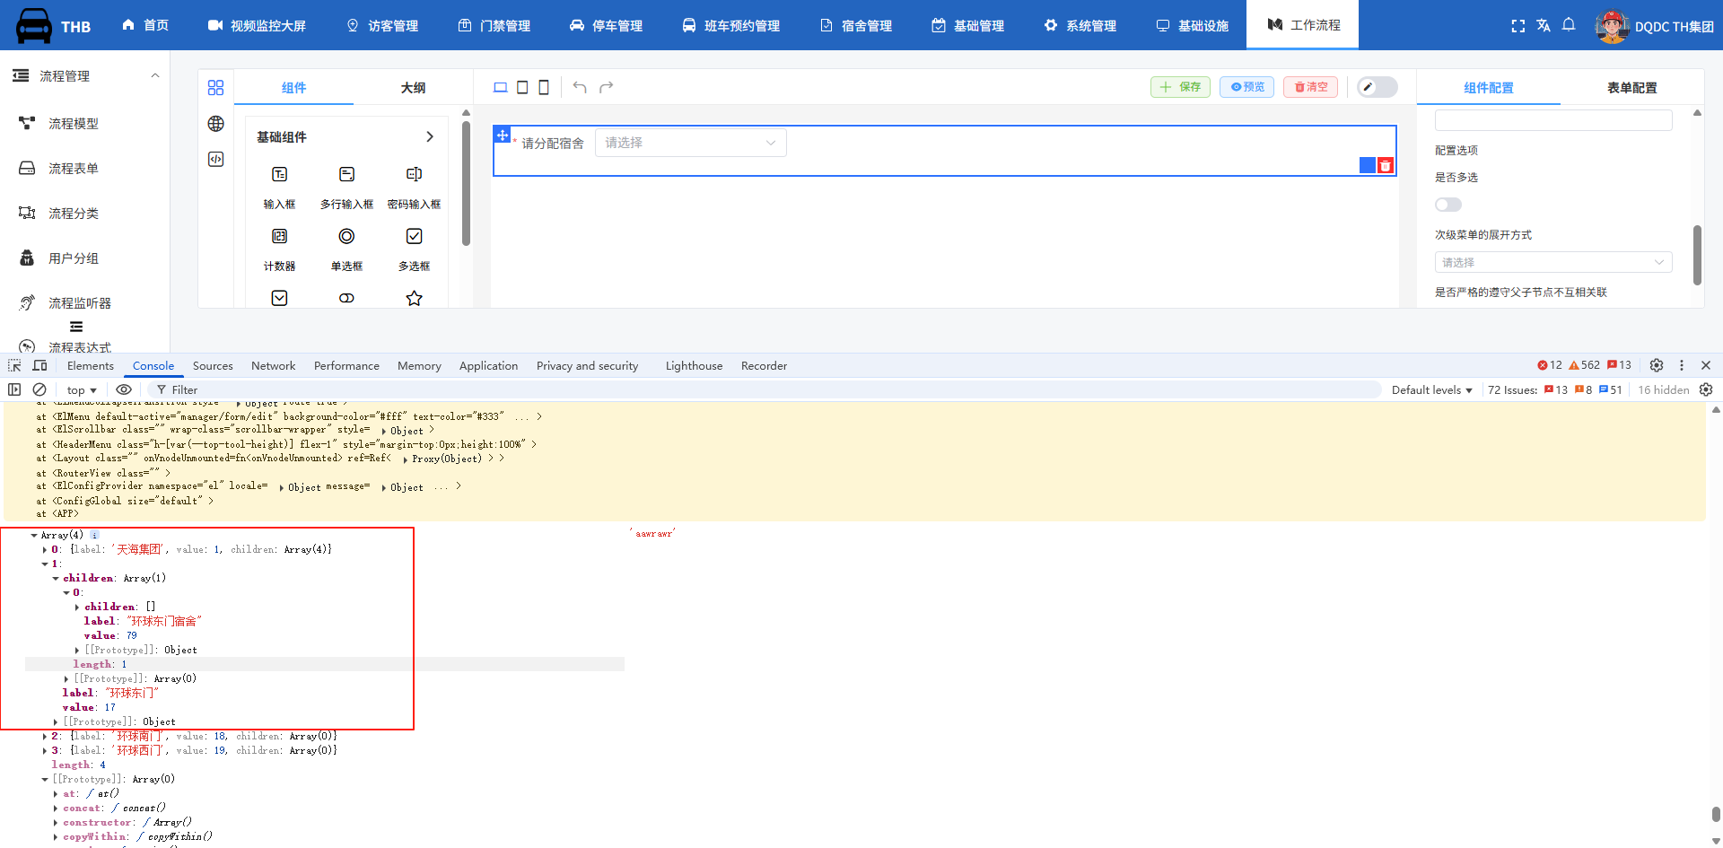The image size is (1723, 848).
Task: Switch to the 大纲 outline tab
Action: (413, 87)
